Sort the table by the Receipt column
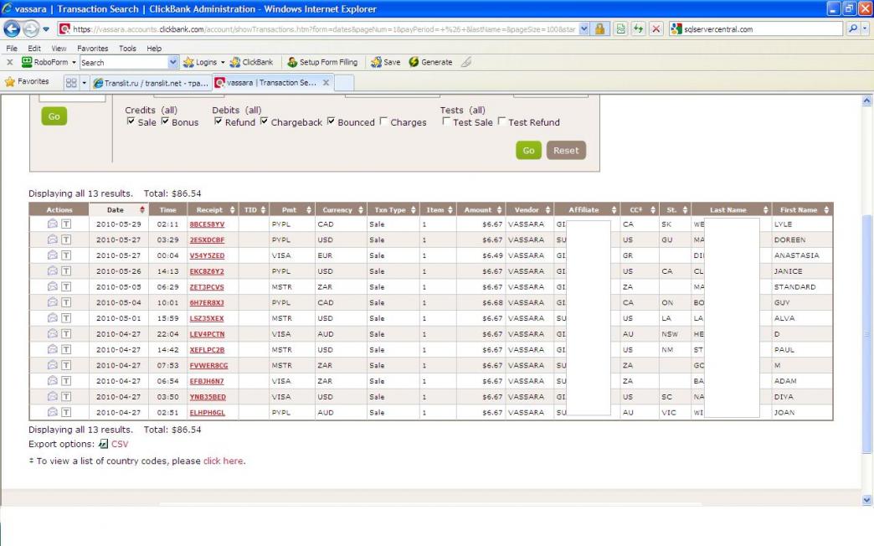This screenshot has width=874, height=546. point(209,209)
